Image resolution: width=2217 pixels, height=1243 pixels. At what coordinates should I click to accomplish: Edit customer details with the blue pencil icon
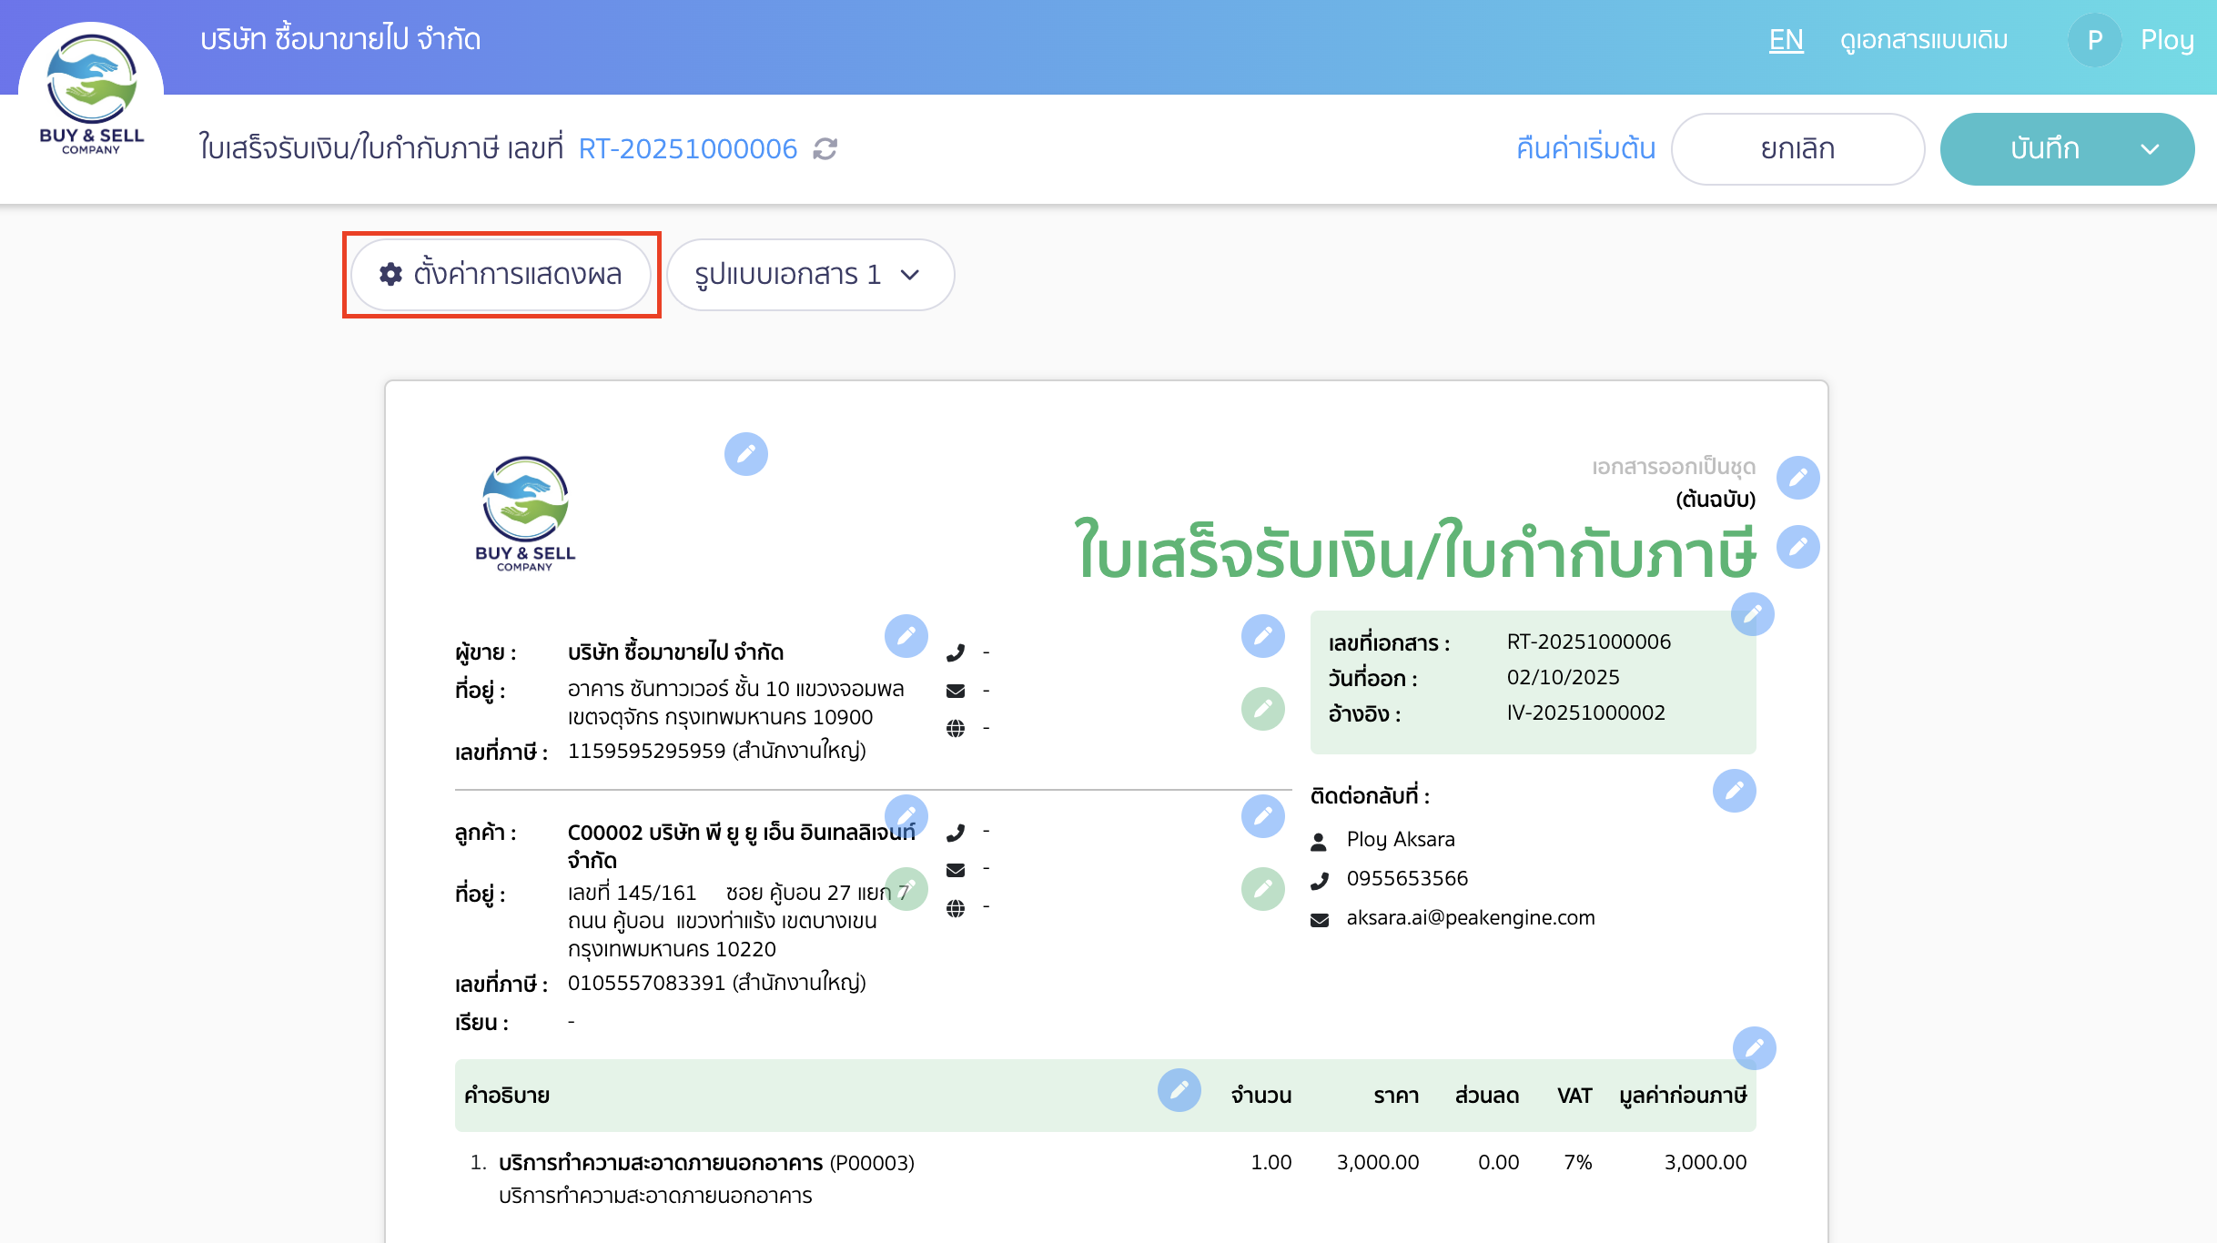[x=906, y=815]
